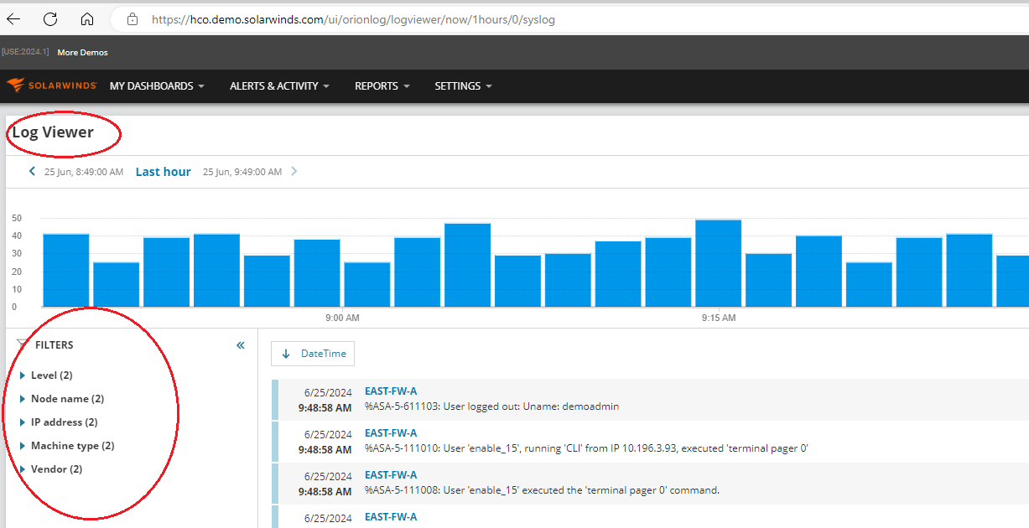
Task: Go to previous time range chevron
Action: pyautogui.click(x=33, y=171)
